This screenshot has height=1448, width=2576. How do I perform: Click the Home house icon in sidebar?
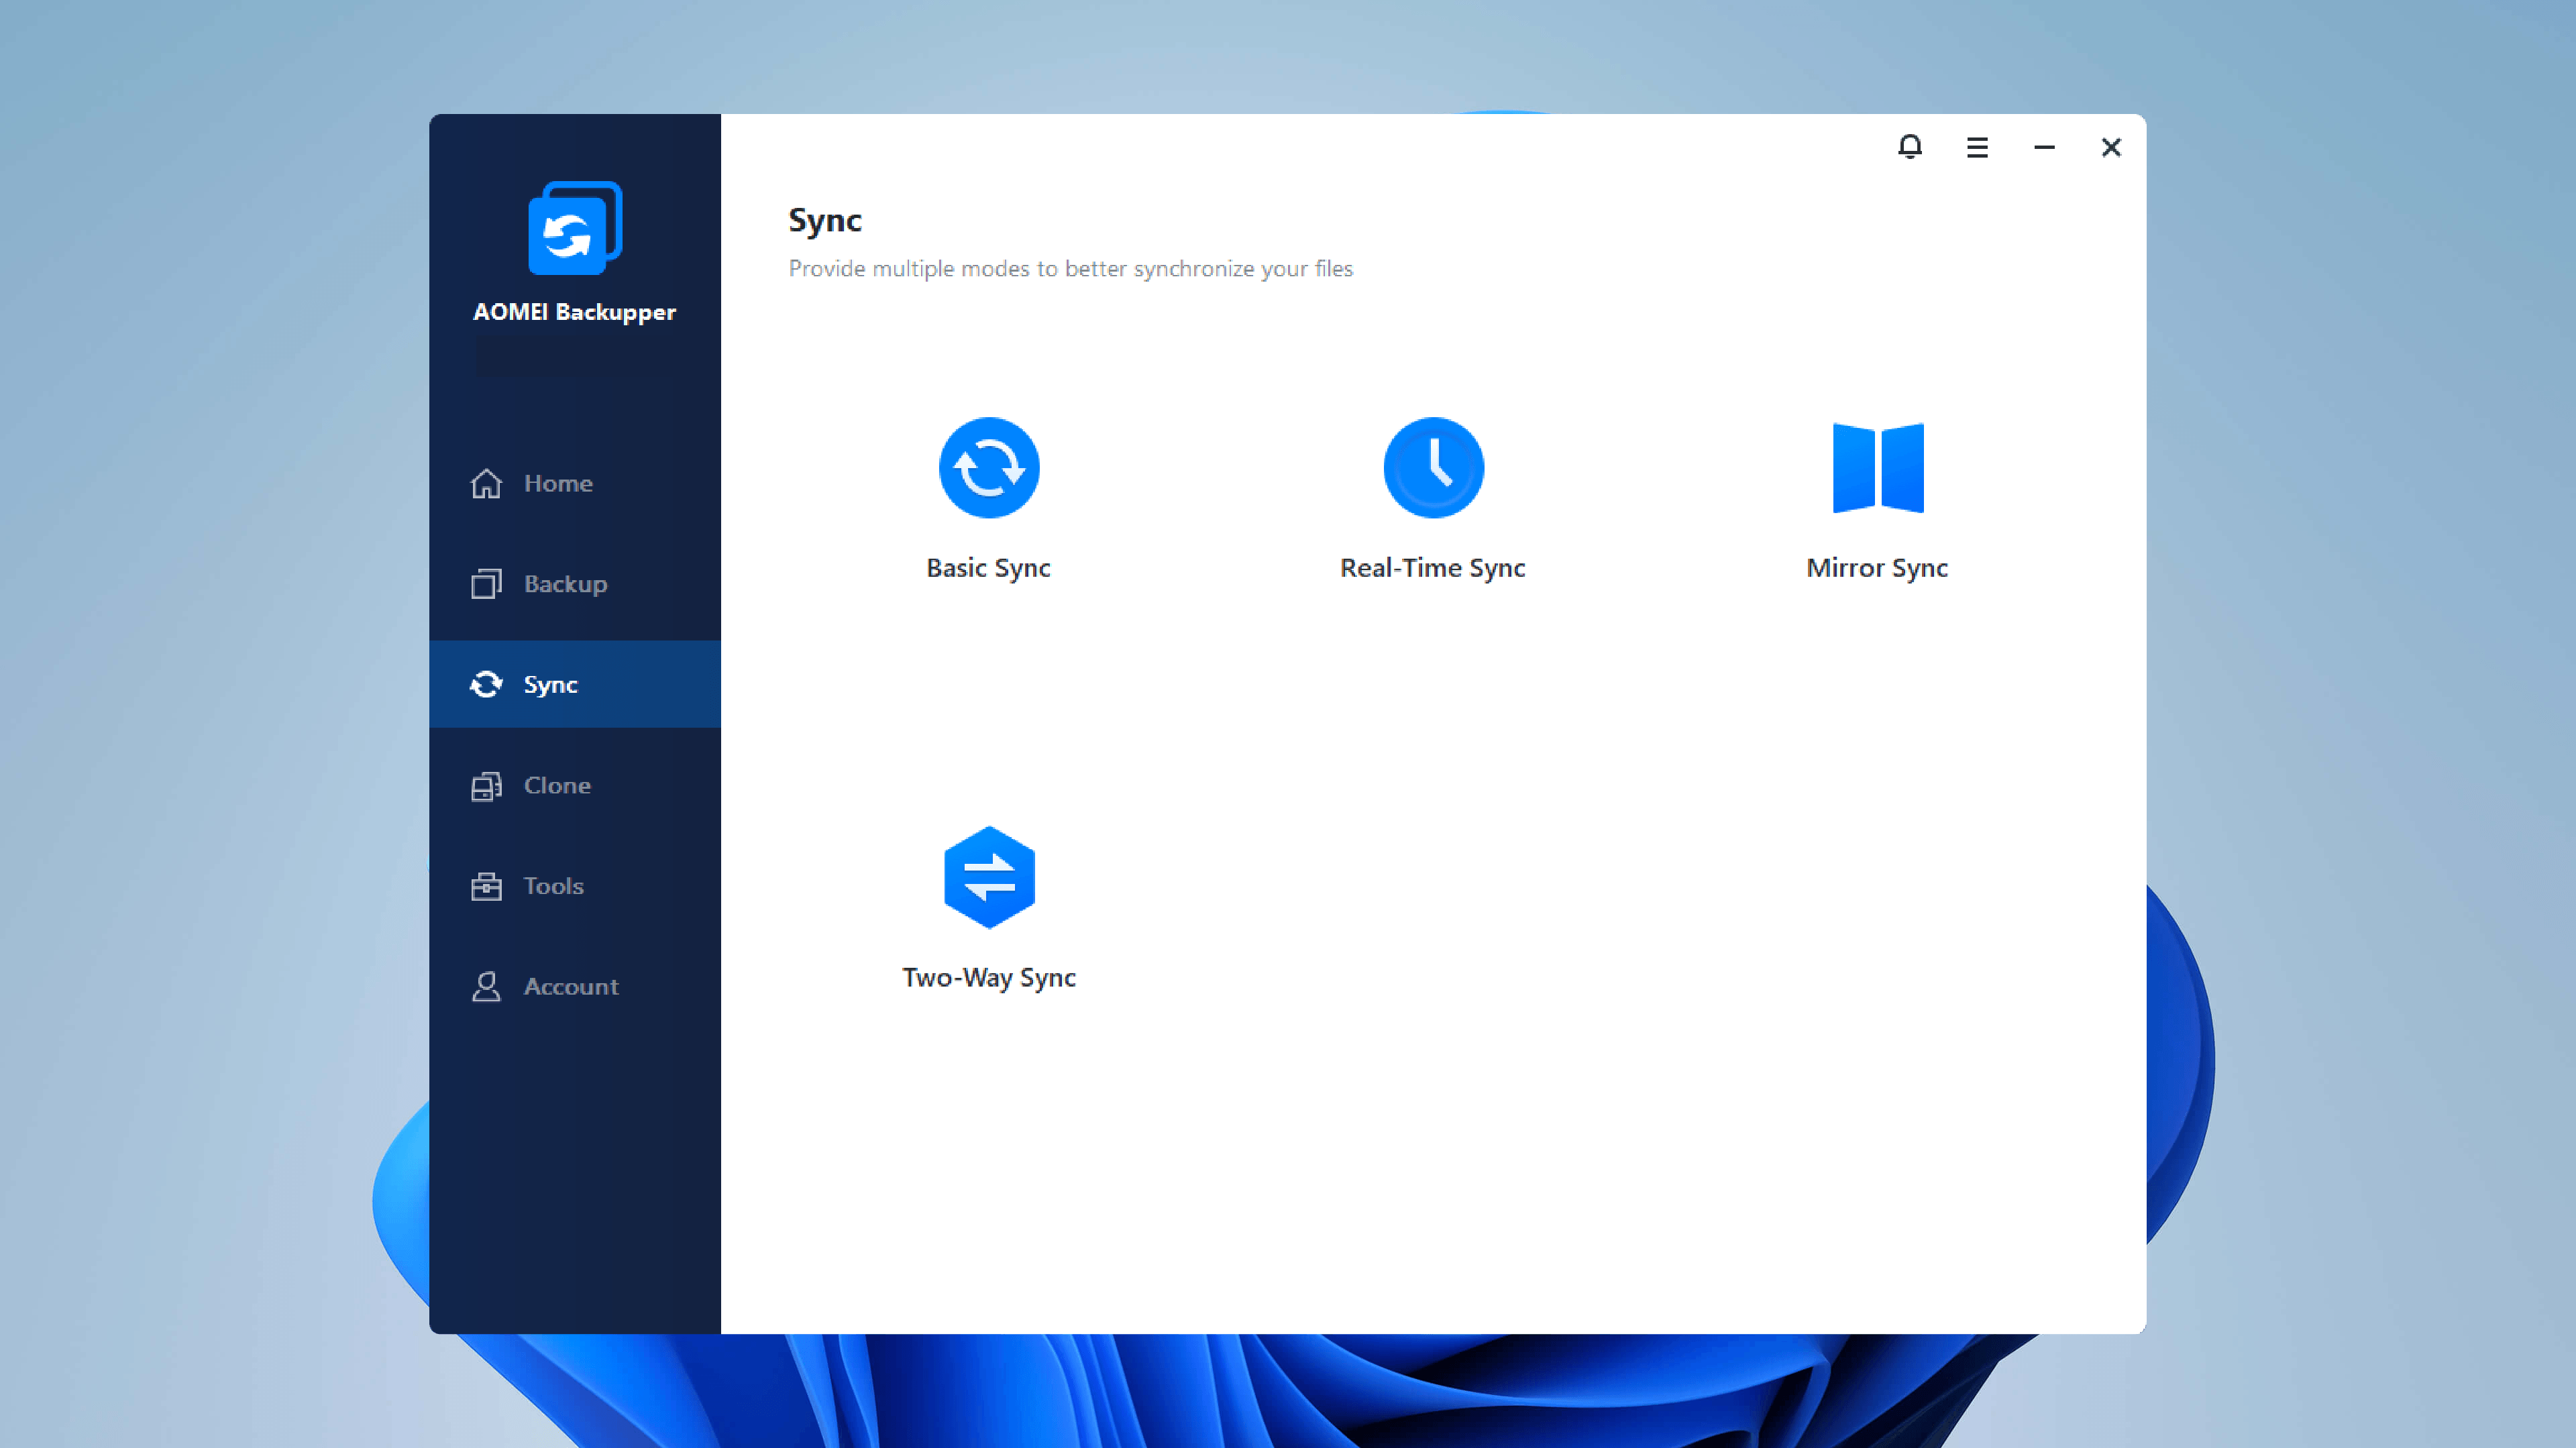486,483
